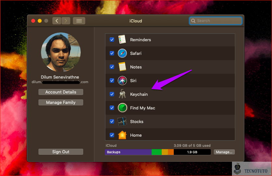Click the Reminders label text
Screen dimensions: 272x176
click(141, 40)
